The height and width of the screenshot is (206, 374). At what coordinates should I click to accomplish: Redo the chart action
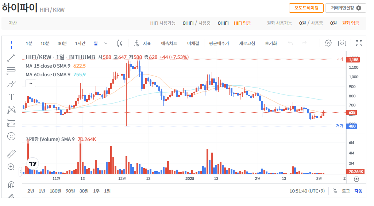coord(304,43)
